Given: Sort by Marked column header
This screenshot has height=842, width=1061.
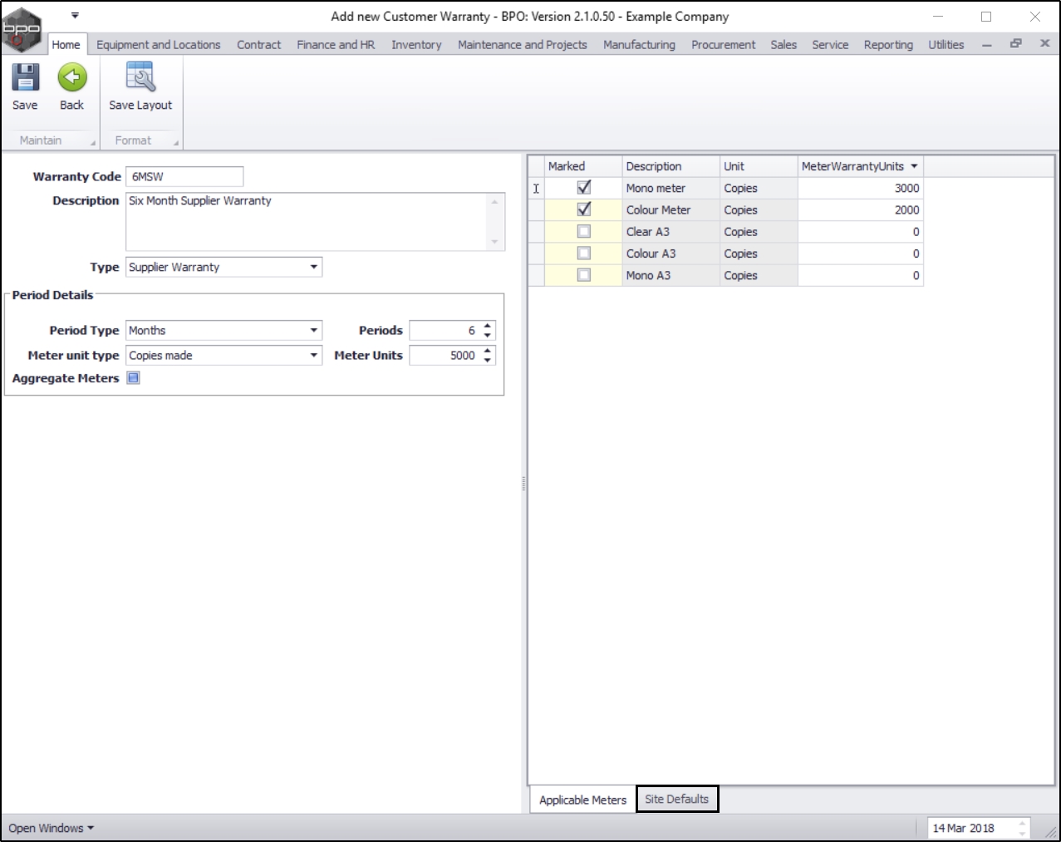Looking at the screenshot, I should pyautogui.click(x=583, y=166).
